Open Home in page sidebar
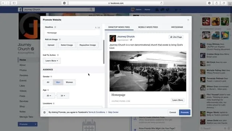This screenshot has width=232, height=131. pyautogui.click(x=22, y=60)
